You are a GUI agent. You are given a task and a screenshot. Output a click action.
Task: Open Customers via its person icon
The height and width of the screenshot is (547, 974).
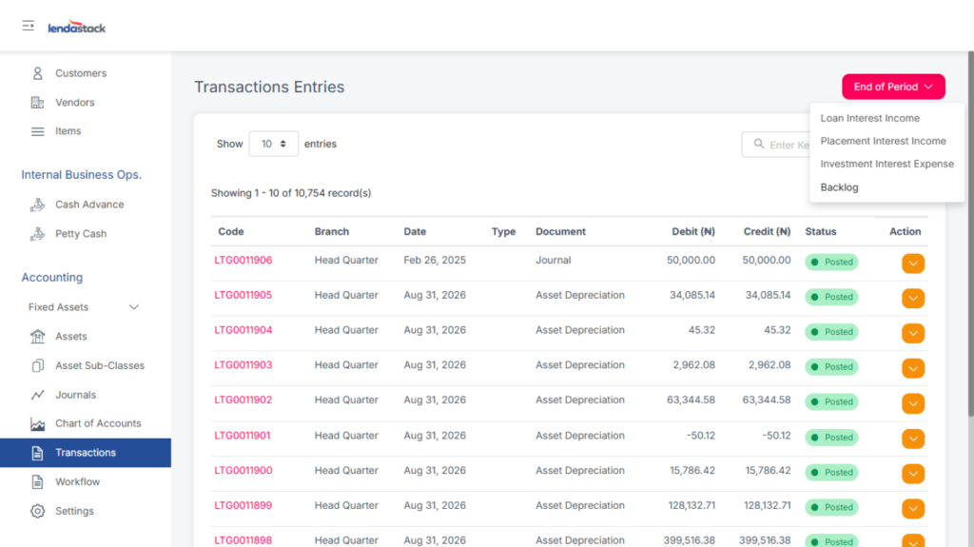[x=38, y=73]
